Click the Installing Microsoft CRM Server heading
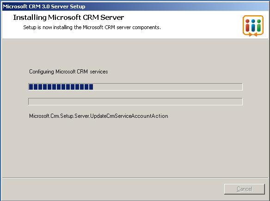Viewport: 270px width, 201px height. [68, 18]
